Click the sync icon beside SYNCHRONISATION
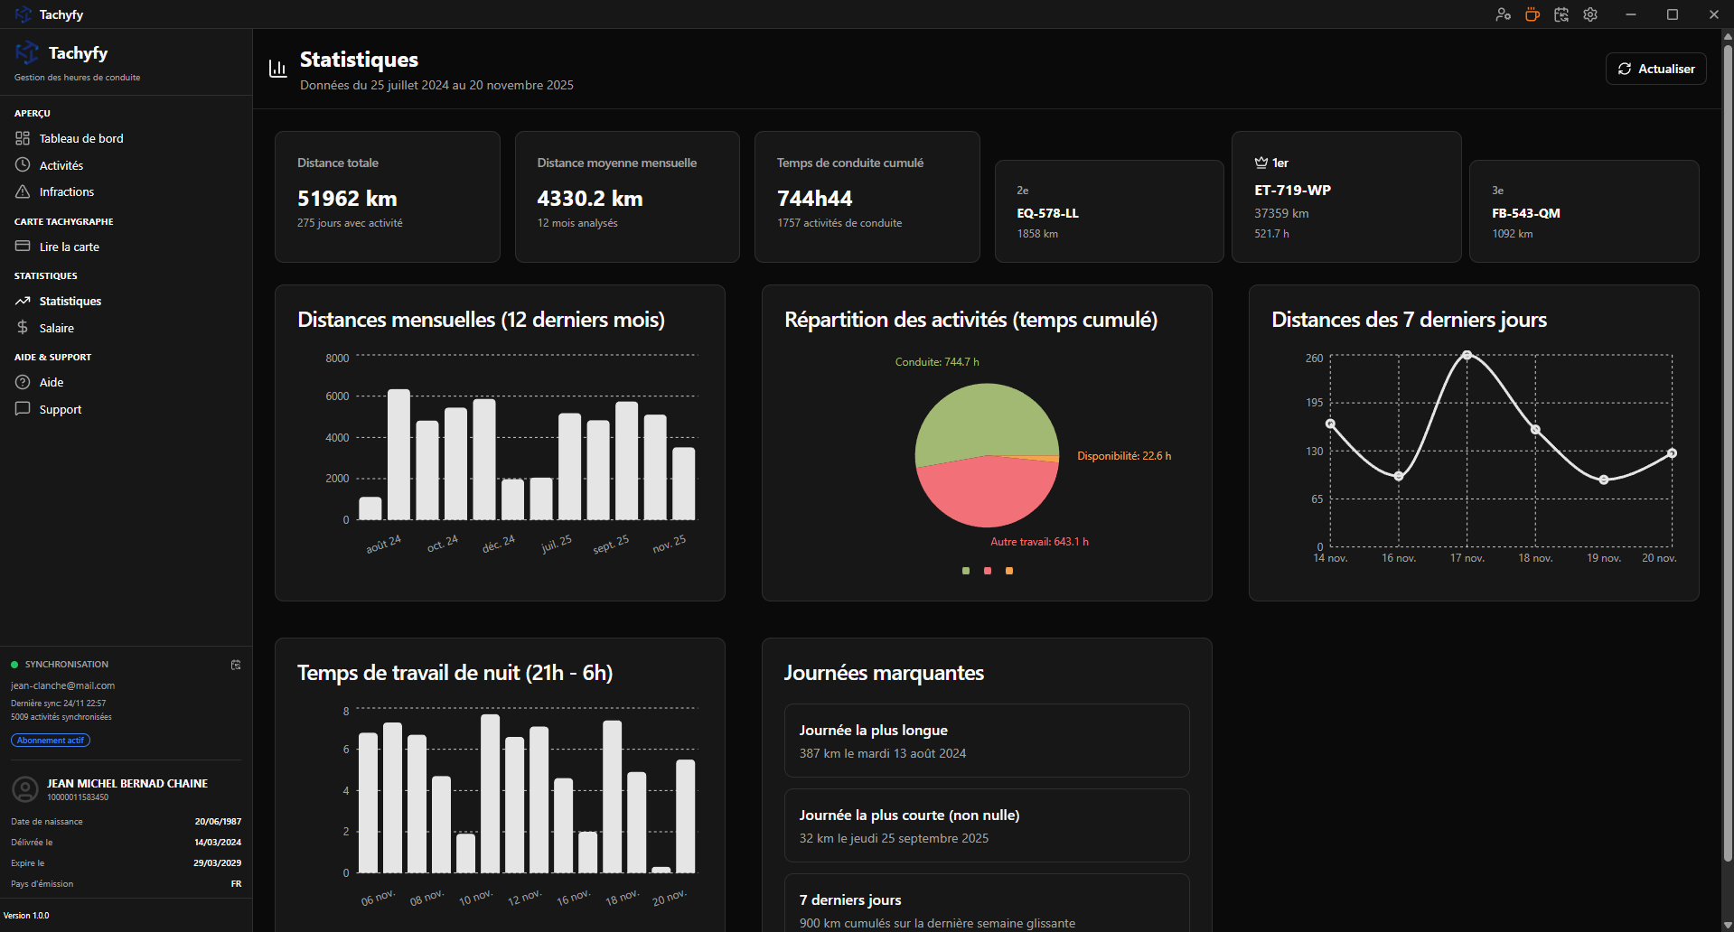 [236, 665]
